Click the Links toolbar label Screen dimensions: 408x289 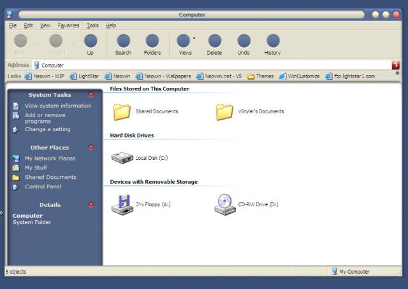point(14,76)
